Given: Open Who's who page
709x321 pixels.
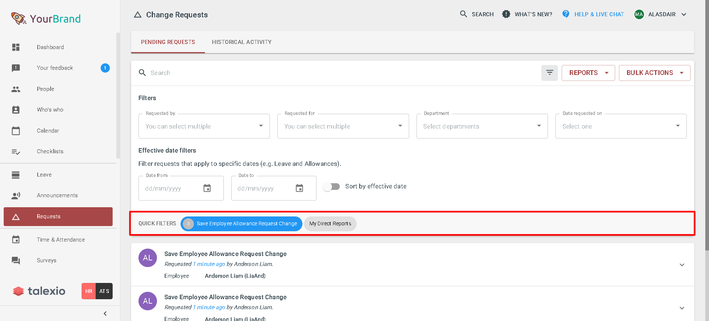Looking at the screenshot, I should pos(50,110).
